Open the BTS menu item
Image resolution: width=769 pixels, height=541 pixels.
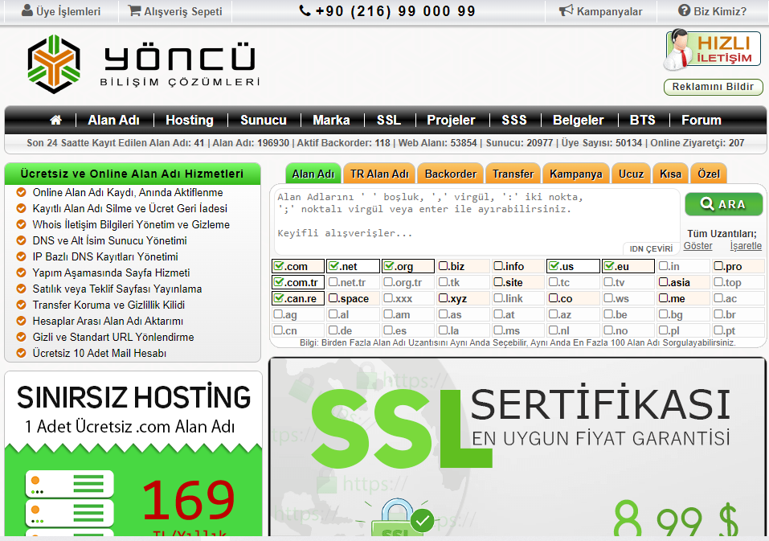tap(643, 120)
